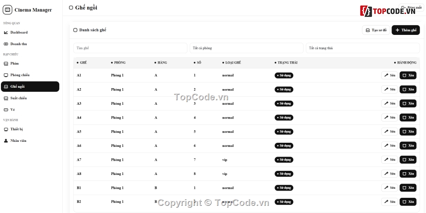Click the Danh sách ghế heading icon

pyautogui.click(x=75, y=30)
